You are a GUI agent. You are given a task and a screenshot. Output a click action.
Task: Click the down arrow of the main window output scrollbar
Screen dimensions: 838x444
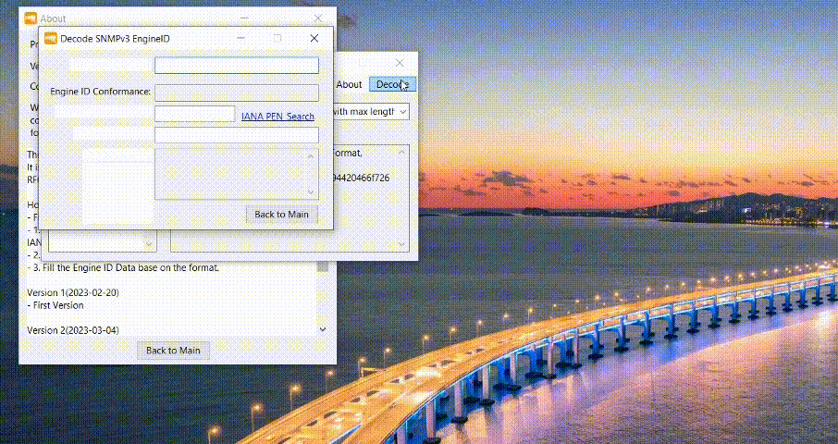click(x=402, y=245)
